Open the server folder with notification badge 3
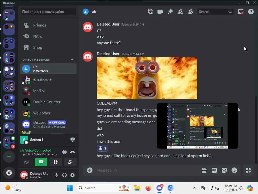 tap(9, 143)
